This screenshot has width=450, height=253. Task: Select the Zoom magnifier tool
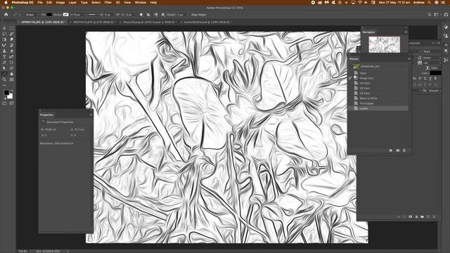pyautogui.click(x=4, y=79)
